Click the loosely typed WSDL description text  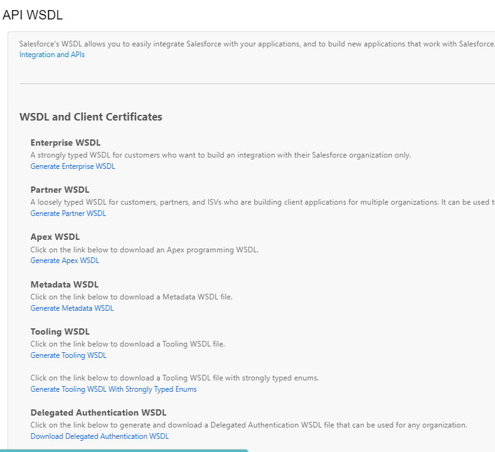pos(263,202)
